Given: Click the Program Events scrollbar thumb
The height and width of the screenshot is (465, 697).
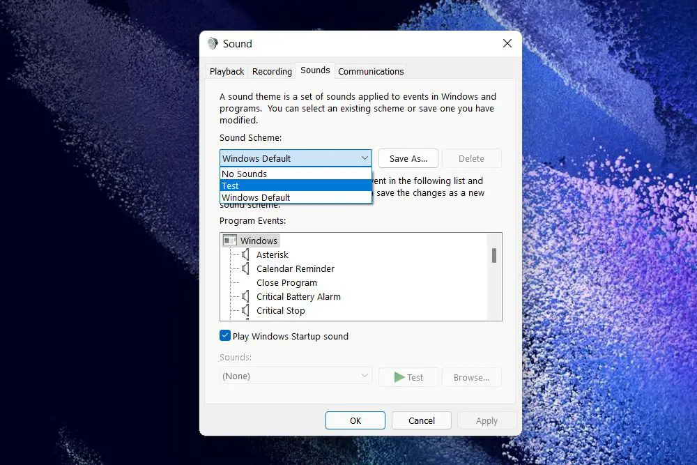Looking at the screenshot, I should point(494,255).
